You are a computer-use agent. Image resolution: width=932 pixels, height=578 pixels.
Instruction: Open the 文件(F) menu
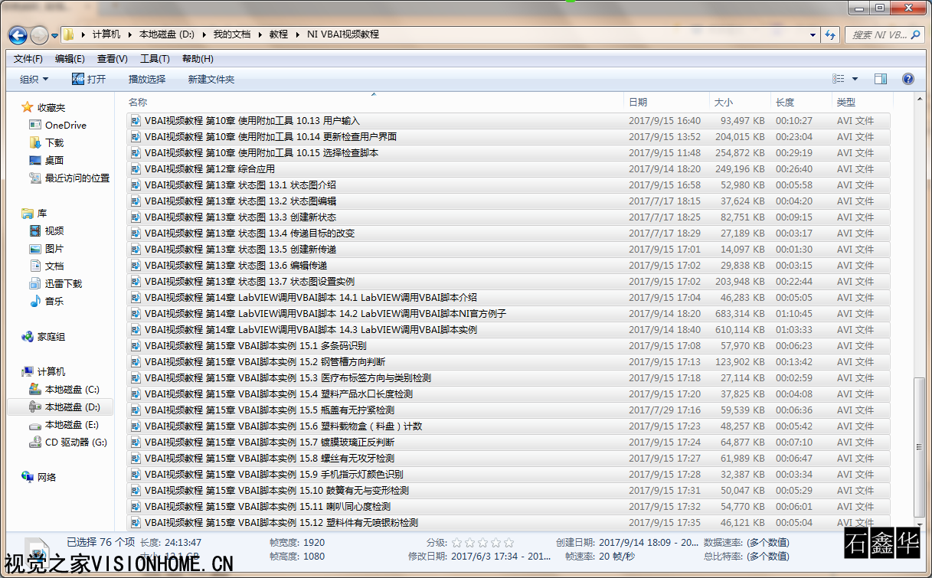[x=28, y=59]
